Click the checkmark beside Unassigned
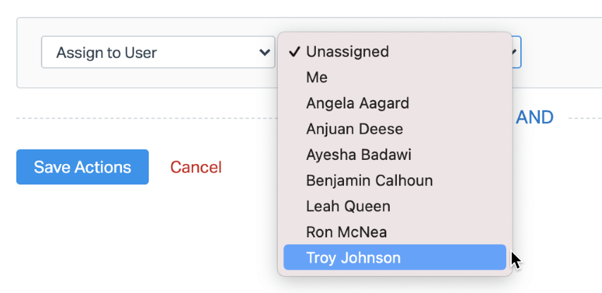 [x=295, y=52]
